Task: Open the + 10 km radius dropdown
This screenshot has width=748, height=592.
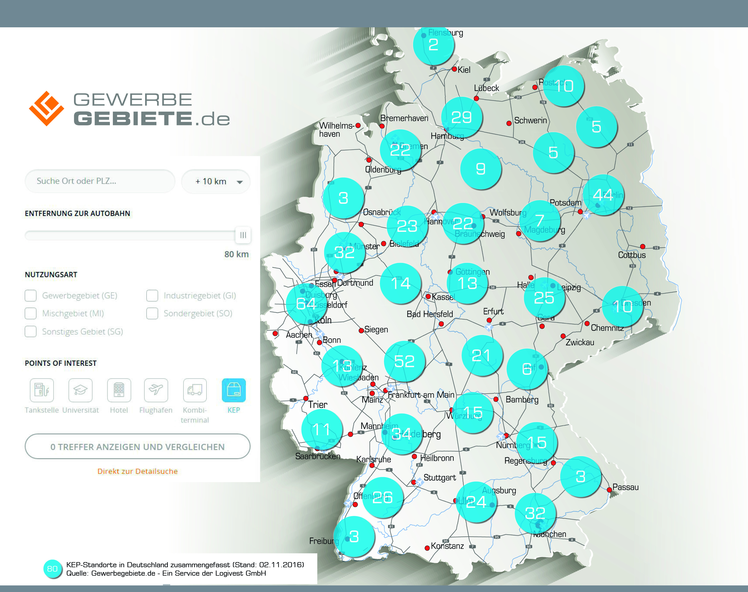Action: [x=216, y=181]
